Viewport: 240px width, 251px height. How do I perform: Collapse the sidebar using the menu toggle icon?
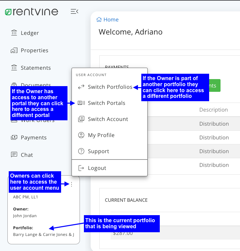click(74, 12)
